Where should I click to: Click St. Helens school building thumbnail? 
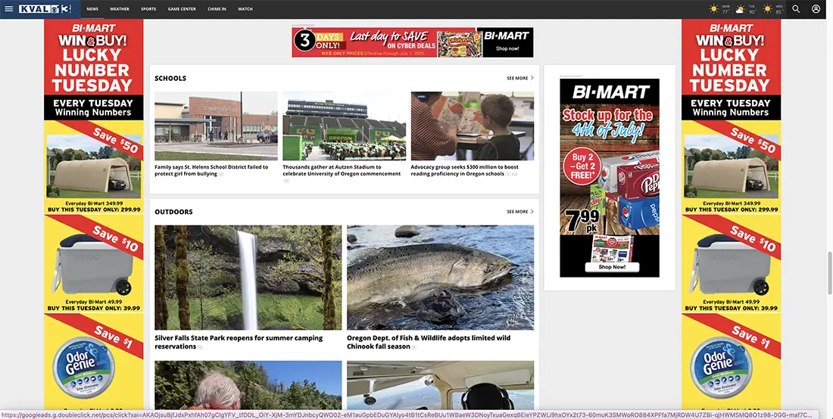click(x=217, y=126)
